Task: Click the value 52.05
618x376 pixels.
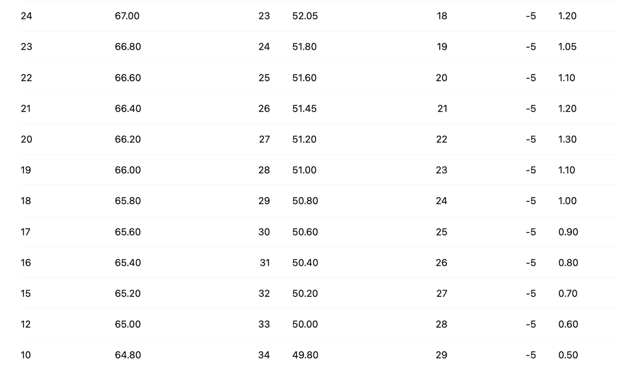Action: point(305,16)
